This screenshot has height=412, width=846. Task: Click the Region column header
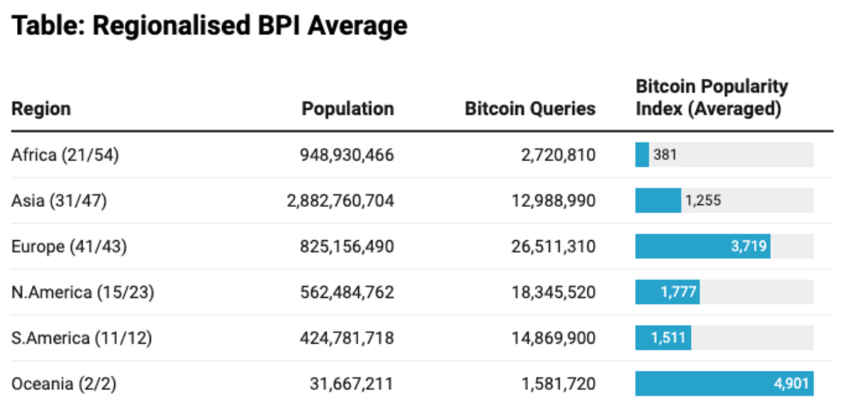pos(41,109)
